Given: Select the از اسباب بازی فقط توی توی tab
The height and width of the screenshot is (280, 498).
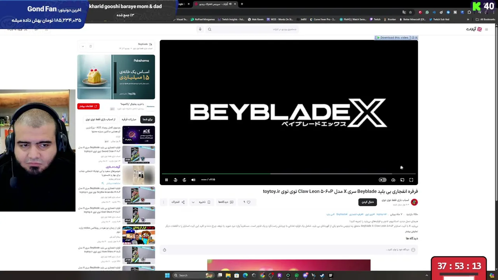Looking at the screenshot, I should pos(100,119).
